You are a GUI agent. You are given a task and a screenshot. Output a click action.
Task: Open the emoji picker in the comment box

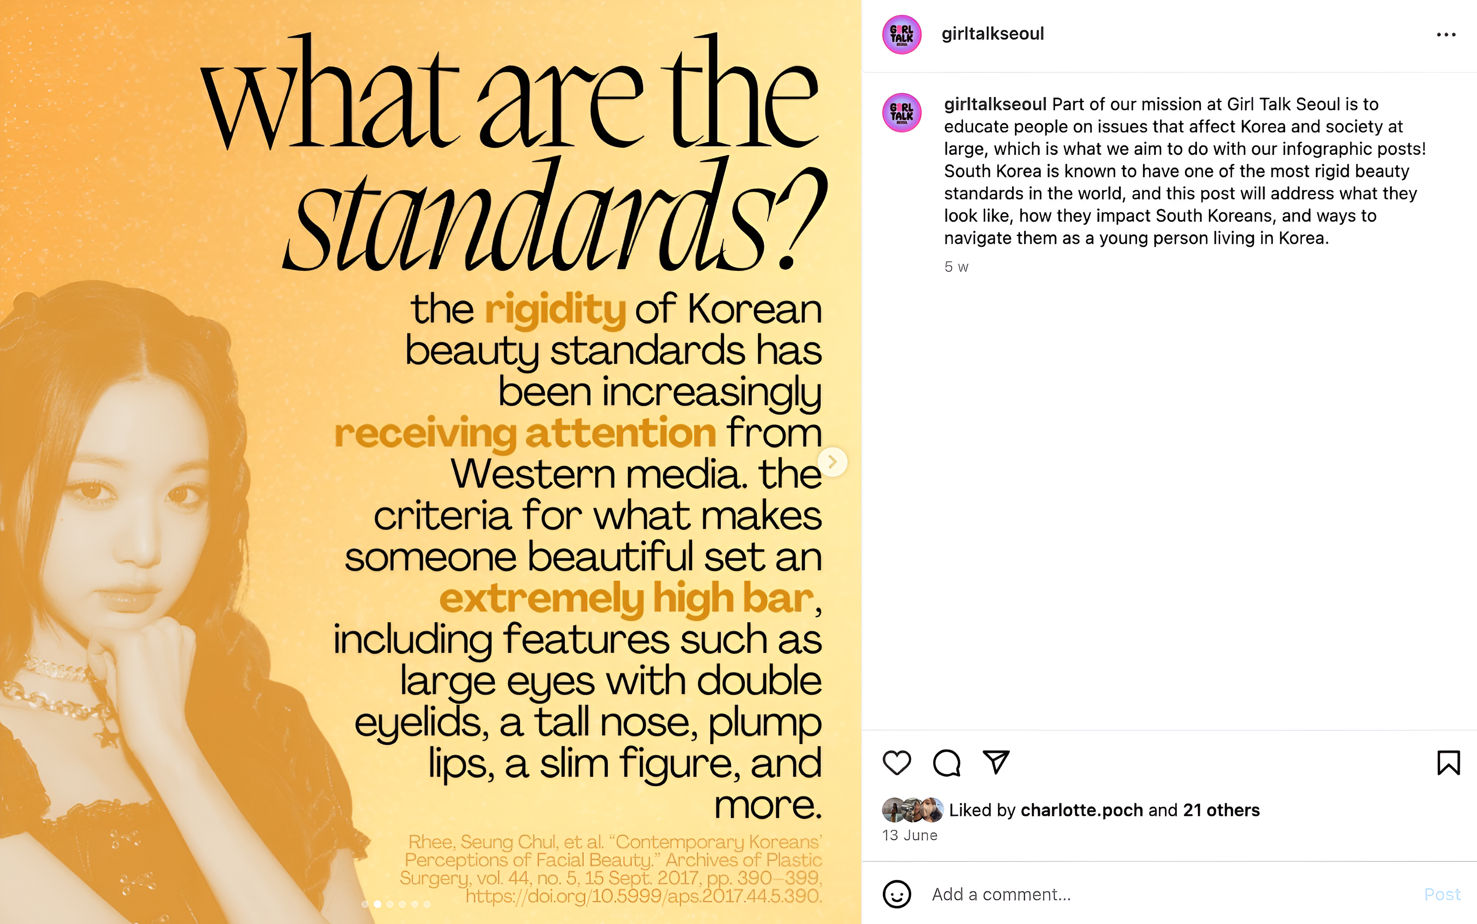pyautogui.click(x=896, y=894)
